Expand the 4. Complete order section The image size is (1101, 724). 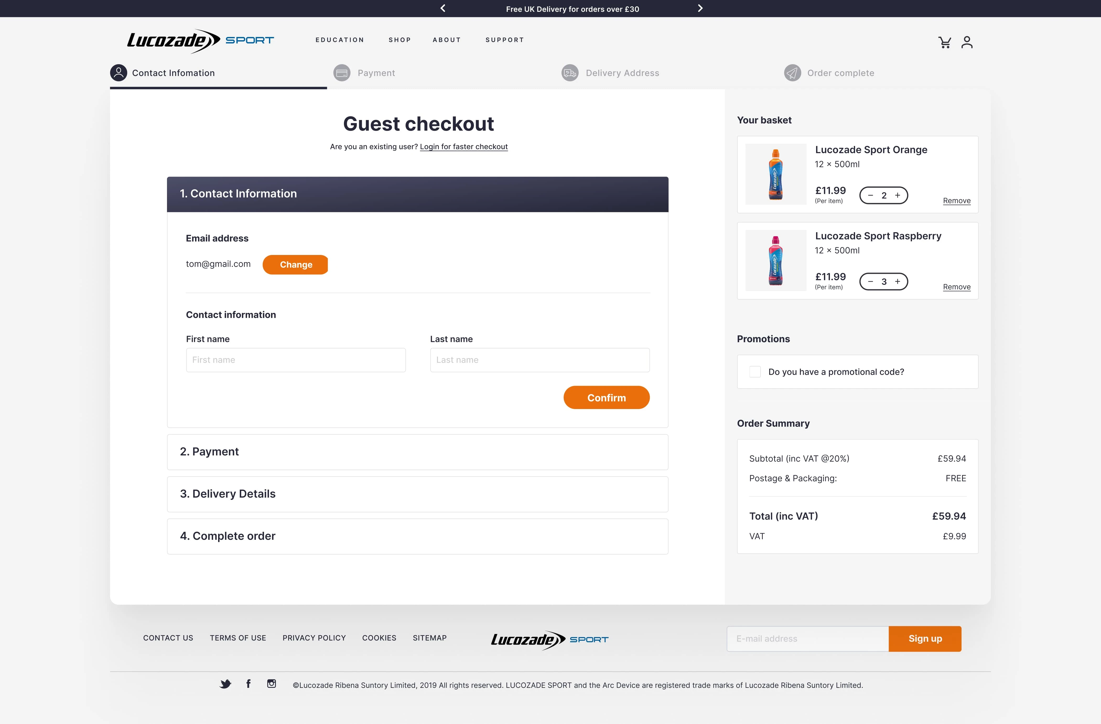pos(417,536)
